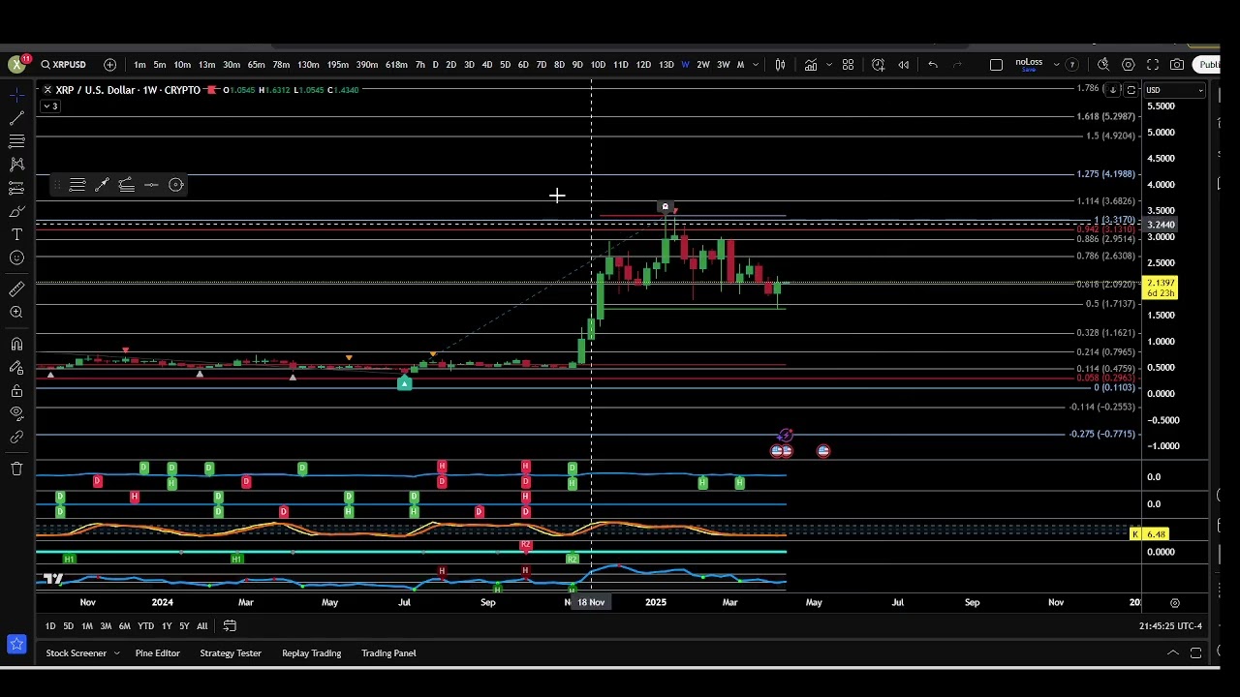This screenshot has width=1240, height=697.
Task: Open the USD currency dropdown
Action: [1175, 90]
